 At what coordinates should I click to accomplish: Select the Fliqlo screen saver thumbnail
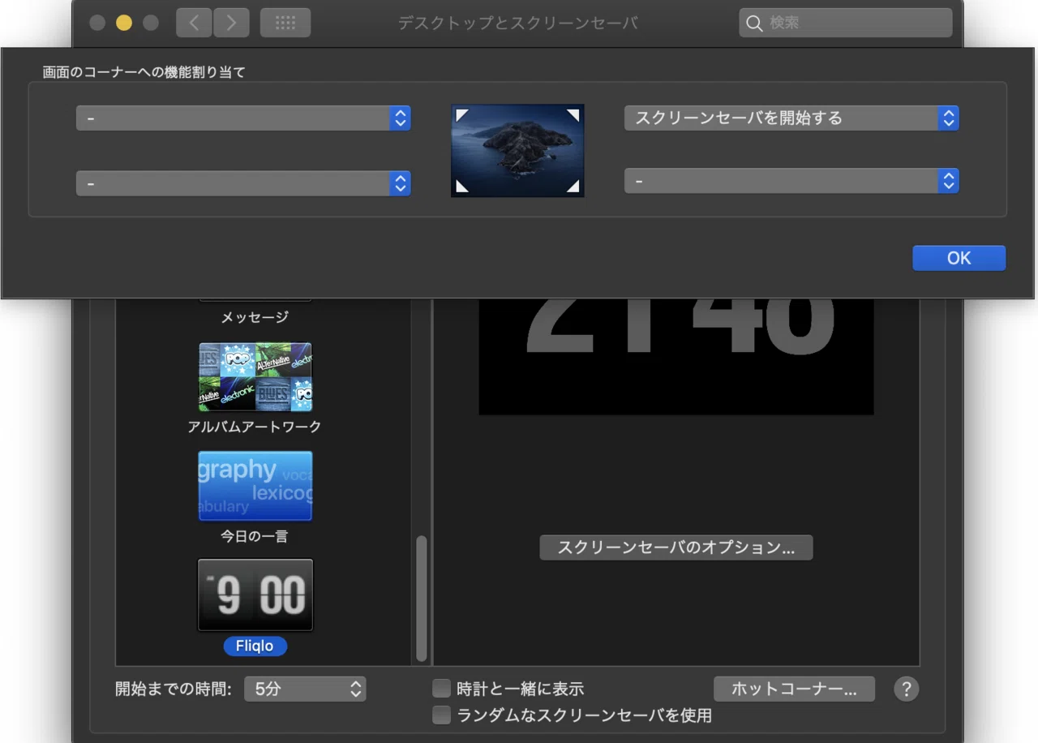[x=255, y=595]
